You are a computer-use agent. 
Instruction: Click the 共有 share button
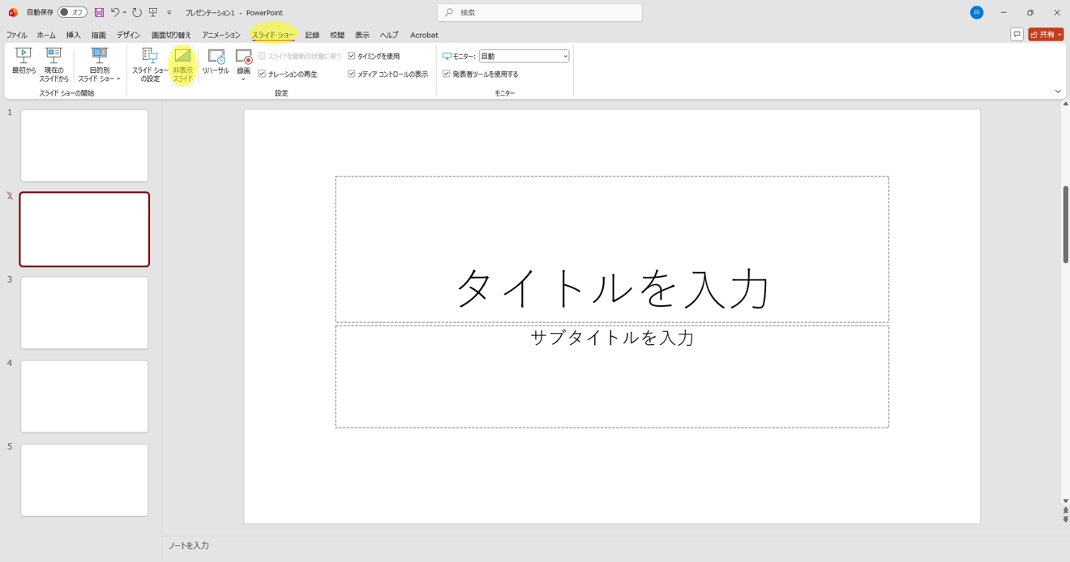pyautogui.click(x=1045, y=34)
